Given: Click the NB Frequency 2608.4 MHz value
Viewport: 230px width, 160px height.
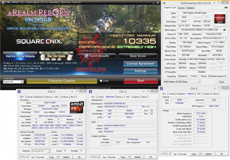Looking at the screenshot, I should pos(214,106).
